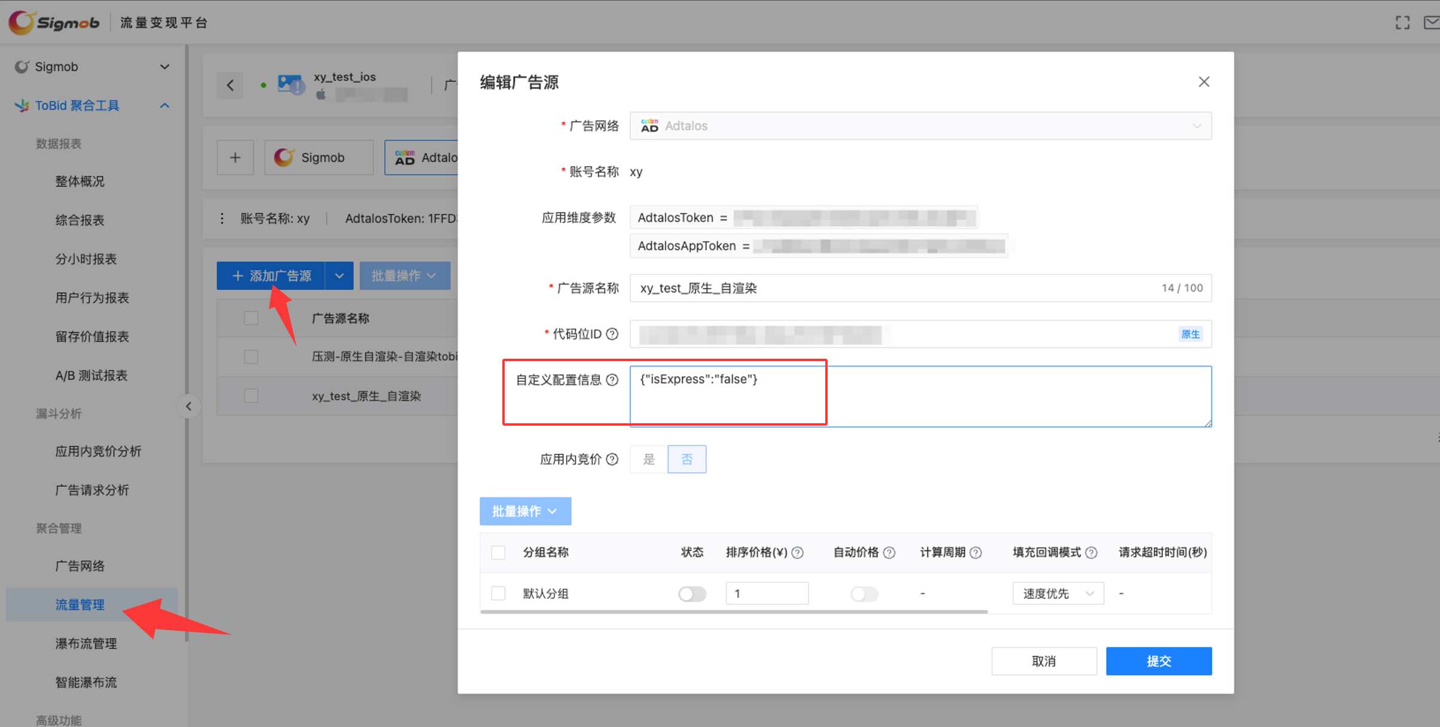This screenshot has height=727, width=1440.
Task: Open 智能瀑布流 in the sidebar
Action: pos(86,682)
